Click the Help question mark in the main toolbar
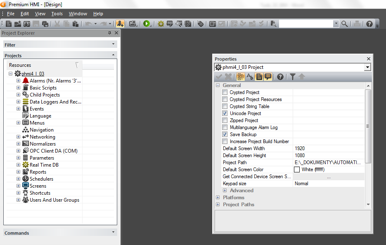The image size is (386, 245). pos(369,24)
